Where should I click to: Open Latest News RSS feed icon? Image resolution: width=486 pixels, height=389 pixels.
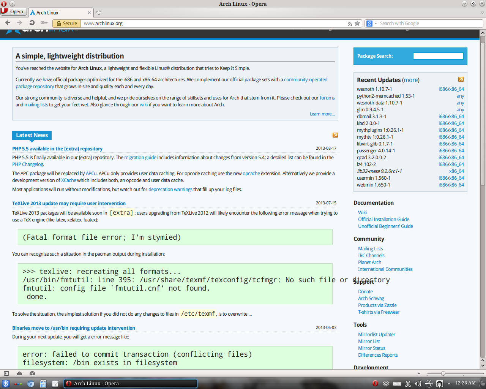(335, 135)
